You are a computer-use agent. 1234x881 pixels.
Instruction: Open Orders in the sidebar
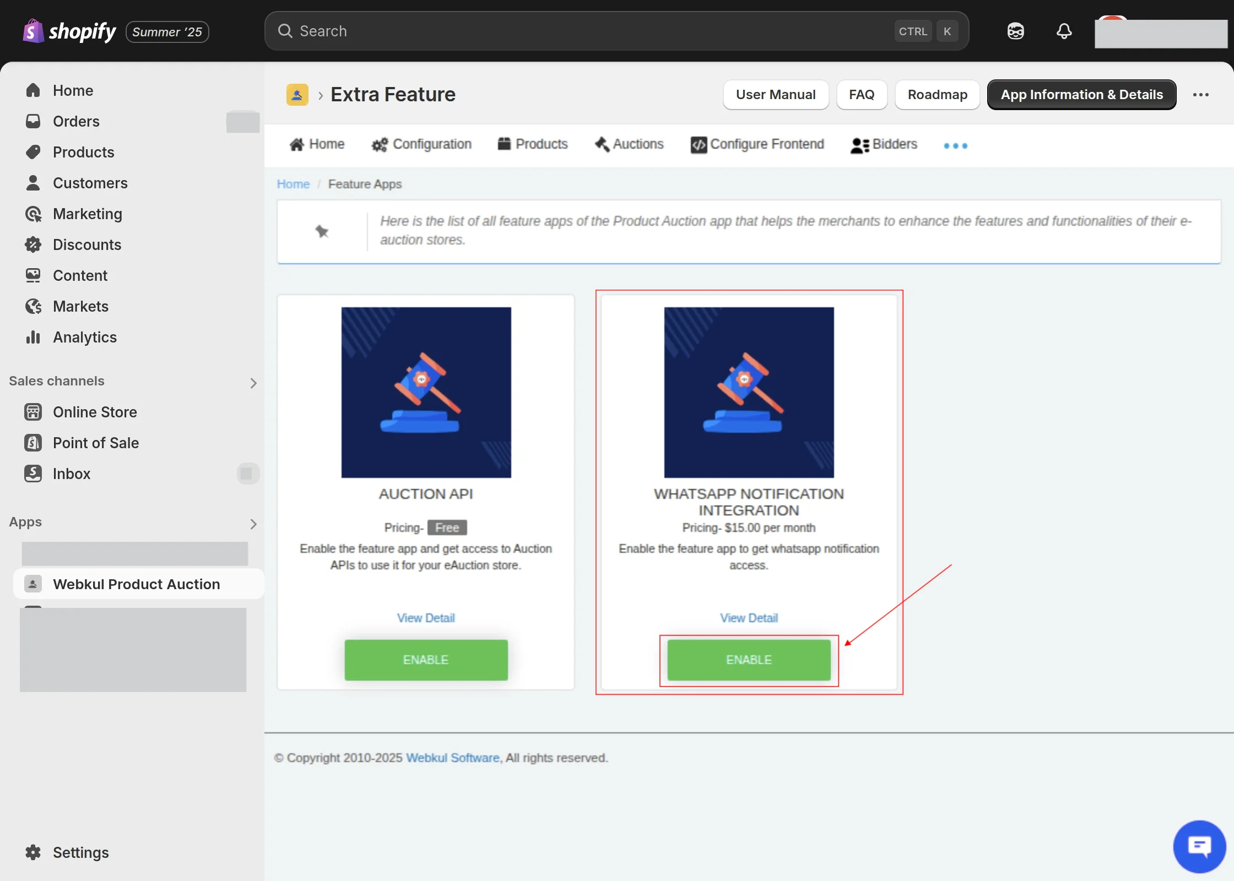click(76, 121)
